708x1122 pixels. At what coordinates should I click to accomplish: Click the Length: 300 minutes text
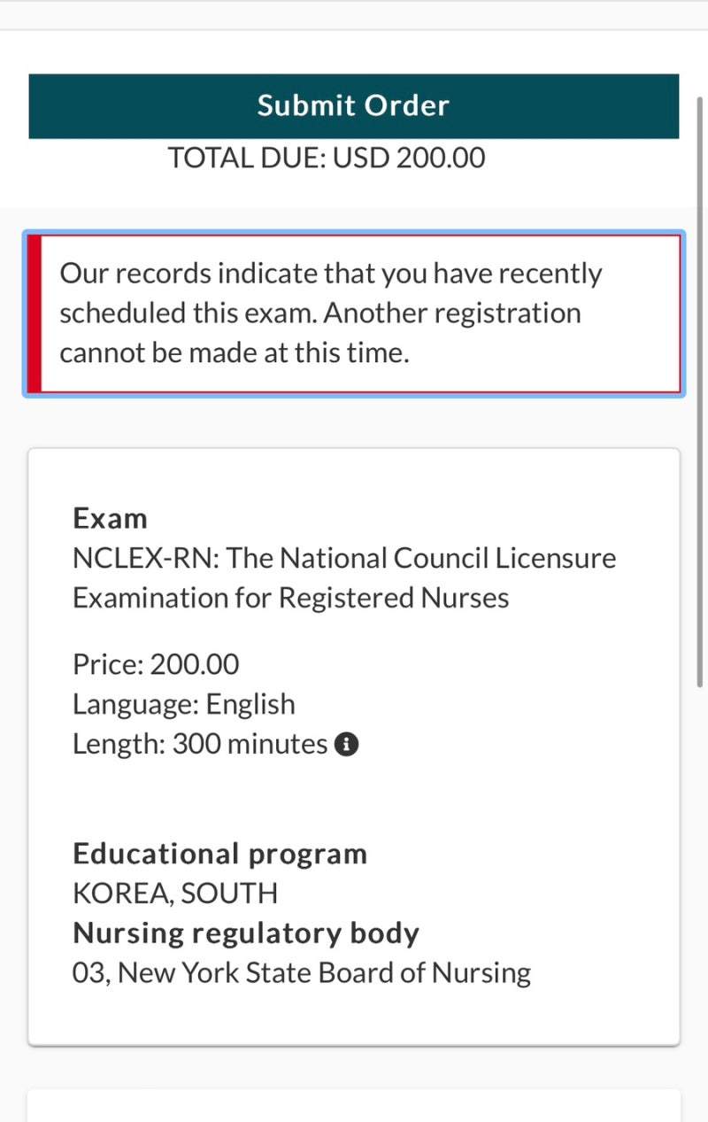pyautogui.click(x=200, y=744)
